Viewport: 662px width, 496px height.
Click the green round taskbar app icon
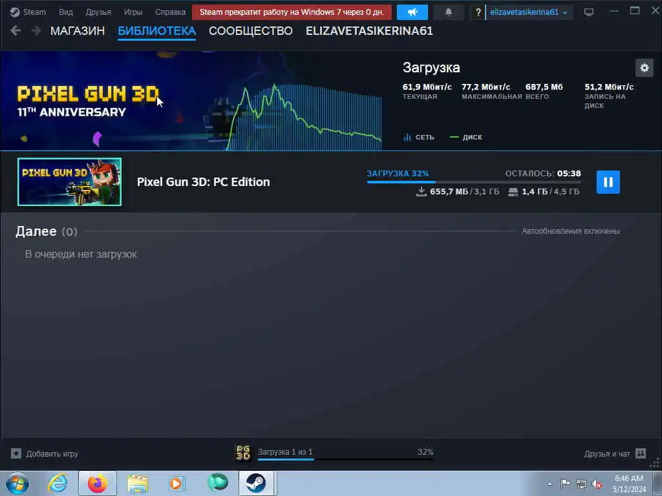click(x=217, y=482)
